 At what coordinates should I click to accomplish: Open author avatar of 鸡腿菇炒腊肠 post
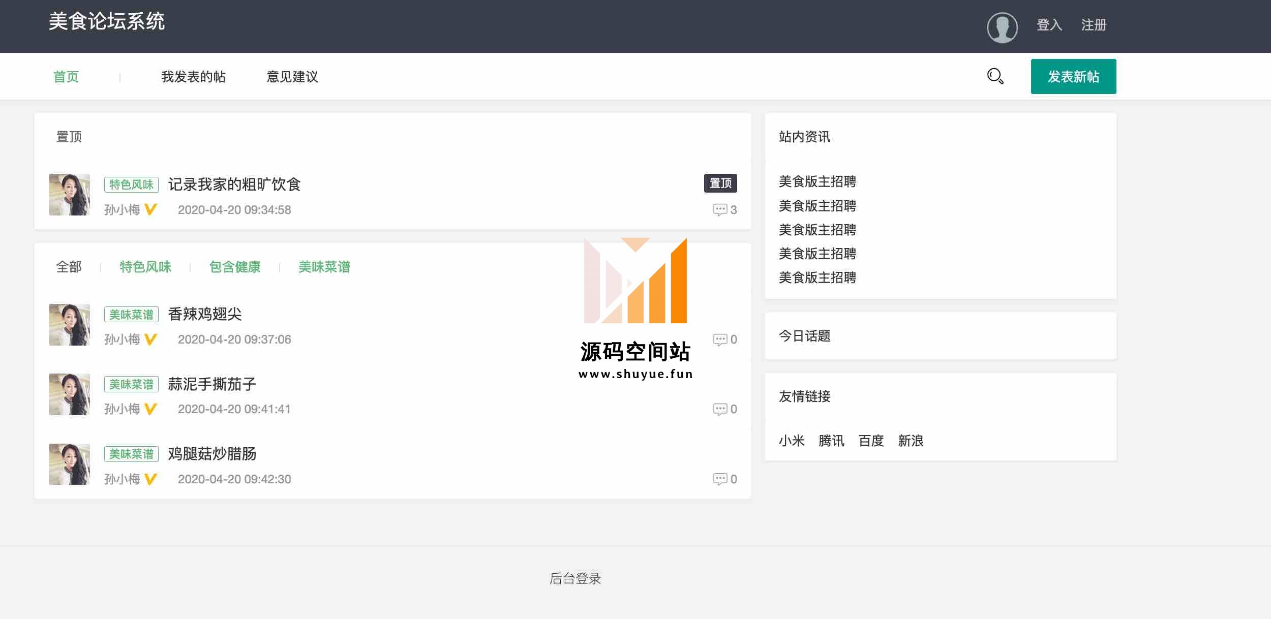click(x=69, y=464)
